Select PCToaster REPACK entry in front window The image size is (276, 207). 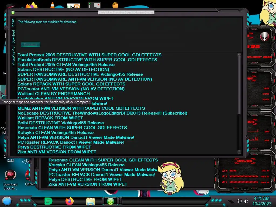pos(71,142)
